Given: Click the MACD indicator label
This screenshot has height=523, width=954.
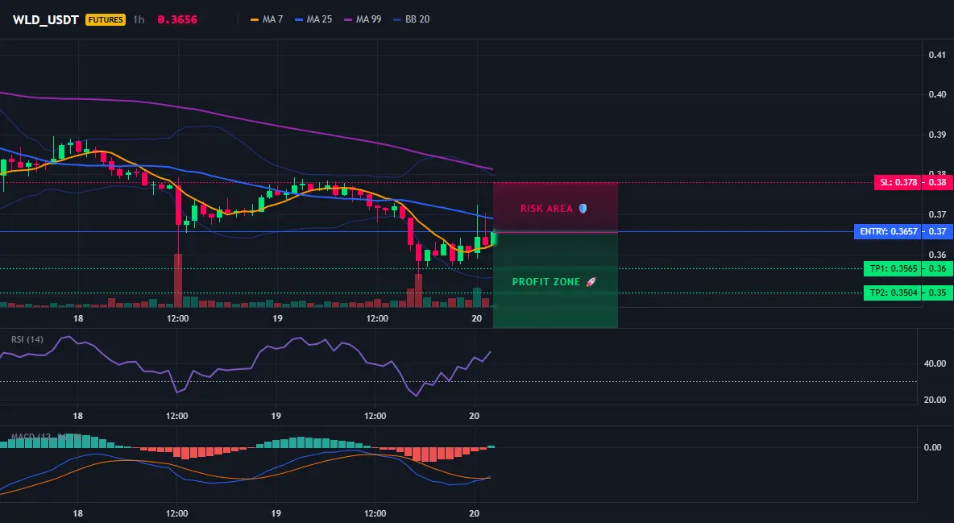Looking at the screenshot, I should (46, 437).
